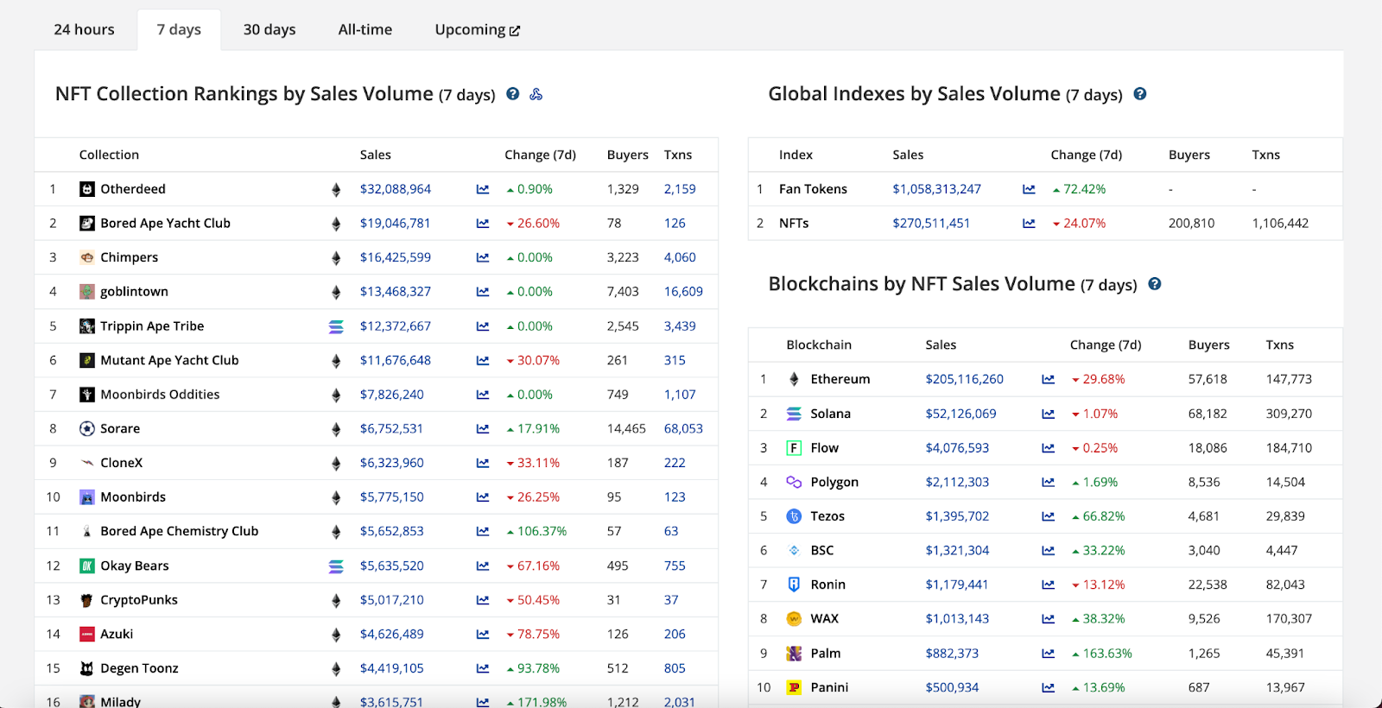Show Polygon sales chart icon
The height and width of the screenshot is (708, 1382).
[x=1048, y=482]
